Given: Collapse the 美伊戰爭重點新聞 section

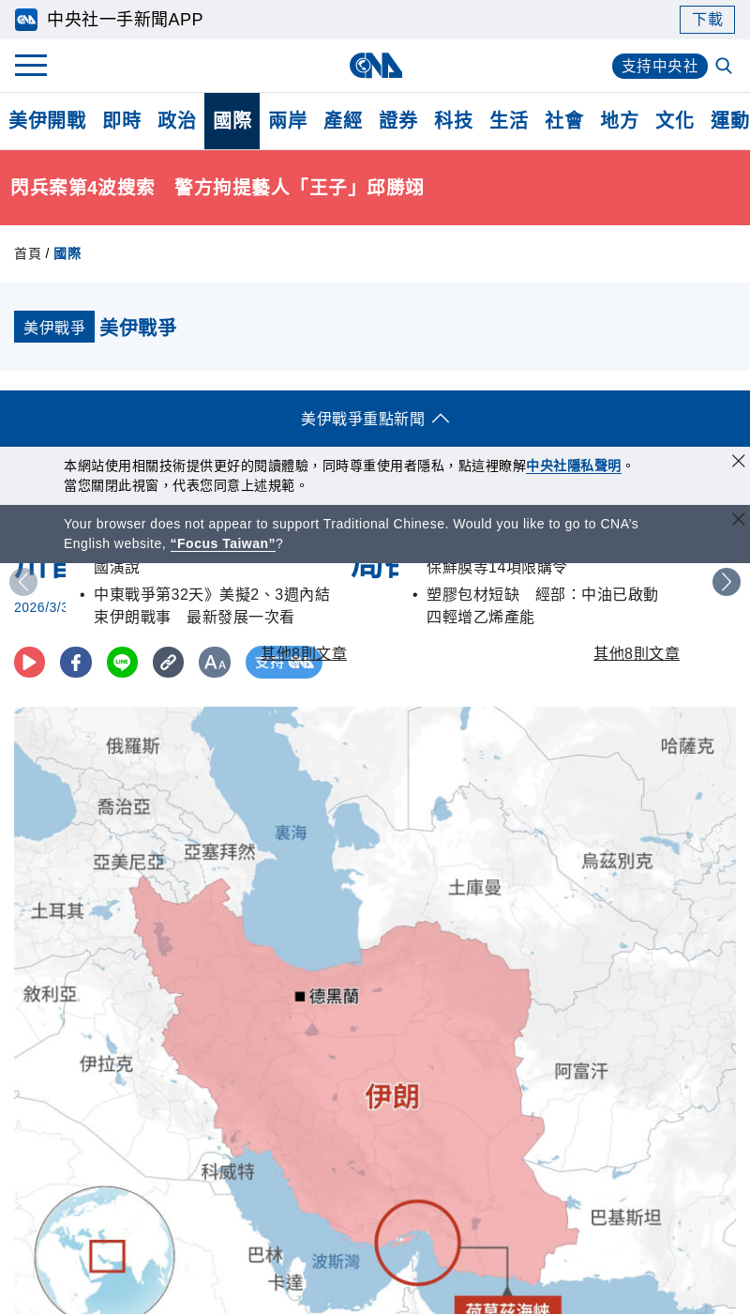Looking at the screenshot, I should click(375, 419).
